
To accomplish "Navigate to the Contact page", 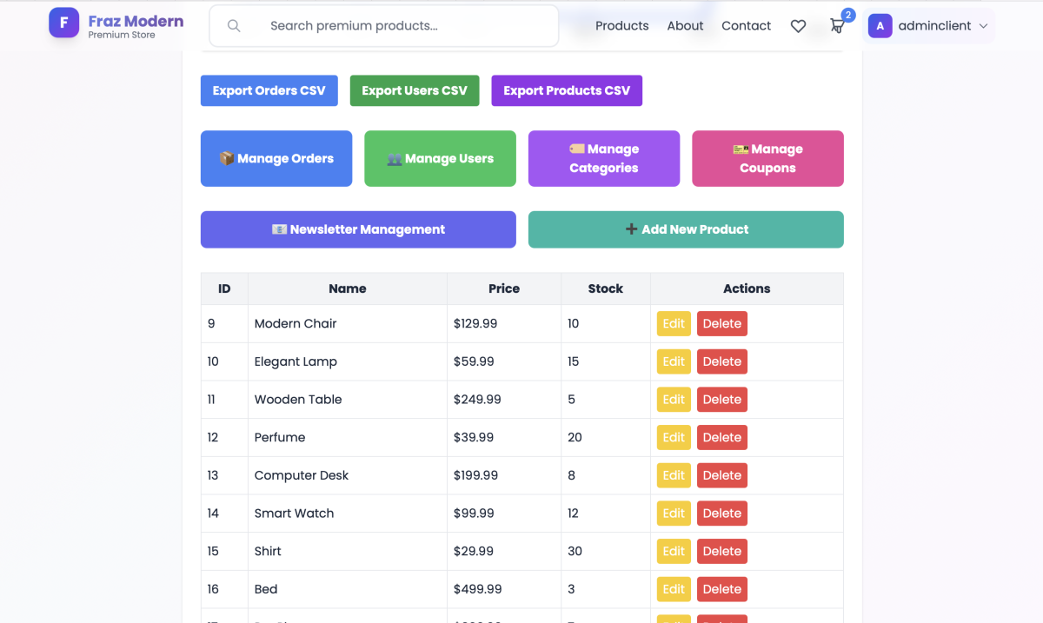I will click(x=746, y=26).
